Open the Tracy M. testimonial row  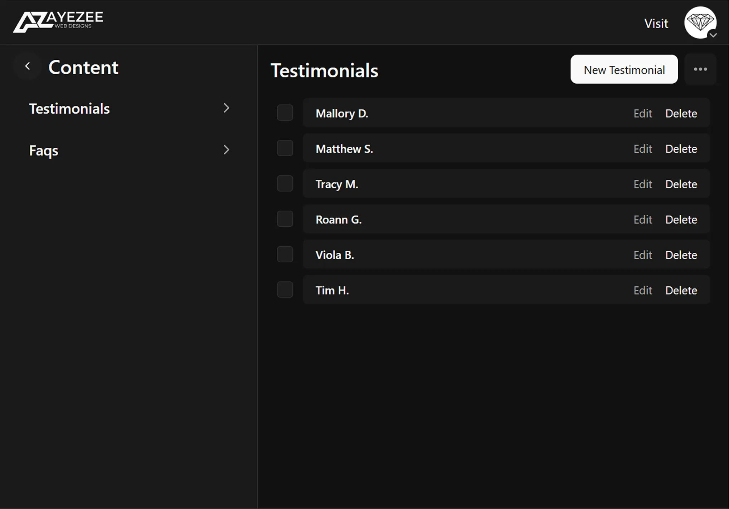click(336, 184)
